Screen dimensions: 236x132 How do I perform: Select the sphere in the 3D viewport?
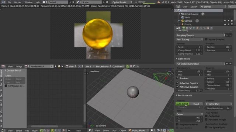[133, 92]
